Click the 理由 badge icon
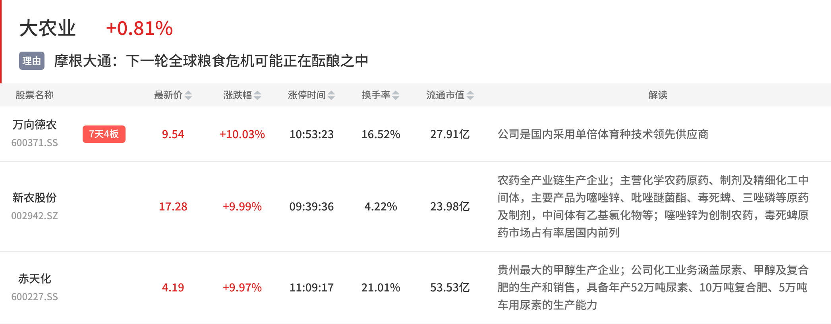Viewport: 831px width, 324px height. pos(32,61)
